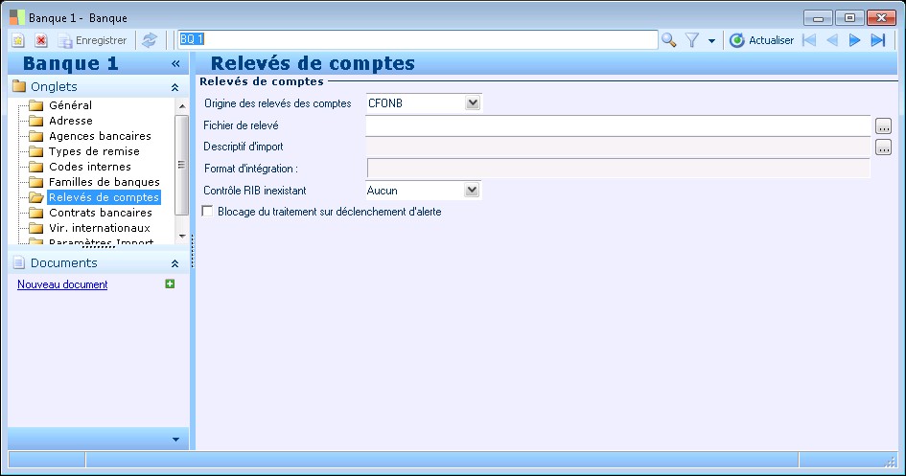
Task: Click the red delete icon in toolbar
Action: click(x=41, y=40)
